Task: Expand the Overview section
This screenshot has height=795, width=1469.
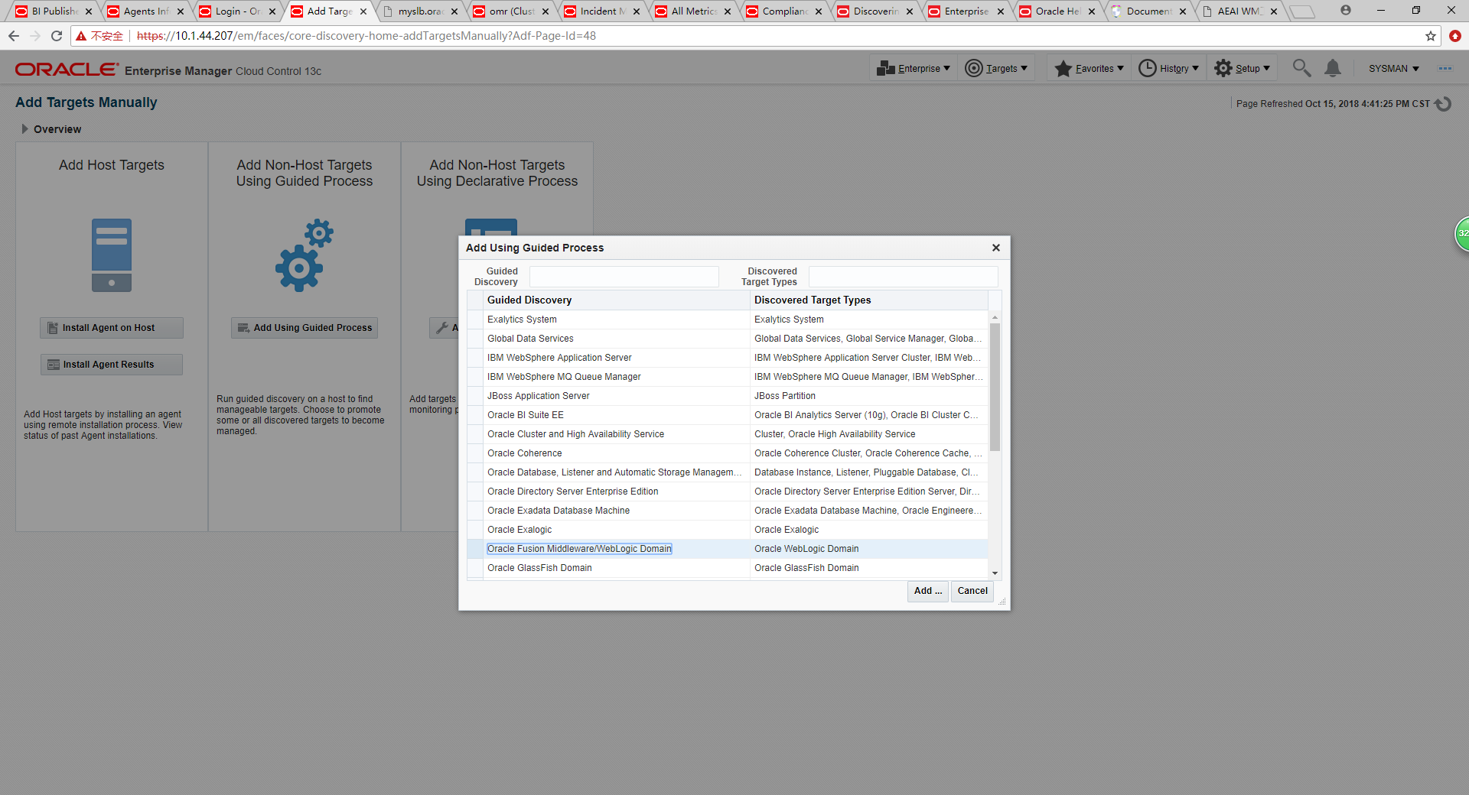Action: click(x=24, y=129)
